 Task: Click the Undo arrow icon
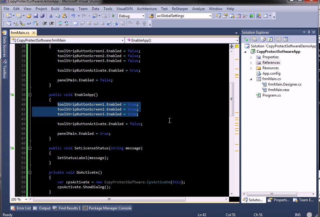tap(73, 16)
